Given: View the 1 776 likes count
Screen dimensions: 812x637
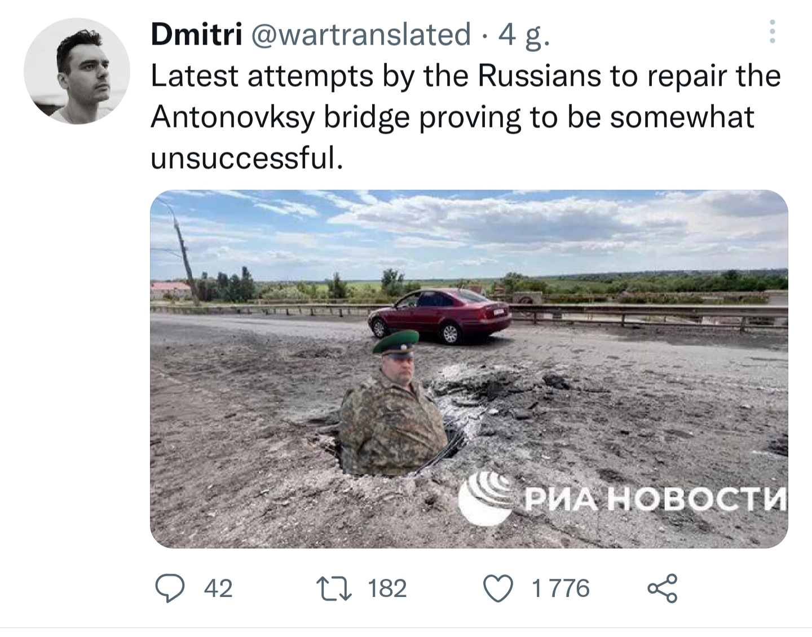Looking at the screenshot, I should (561, 588).
